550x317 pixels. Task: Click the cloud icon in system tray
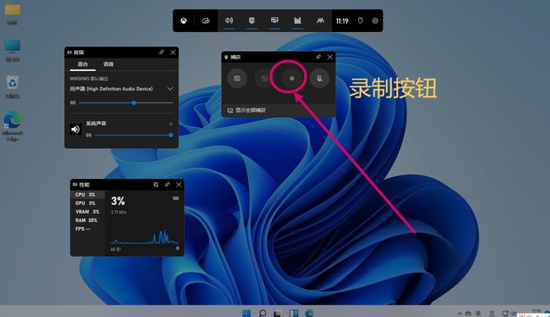click(x=468, y=313)
